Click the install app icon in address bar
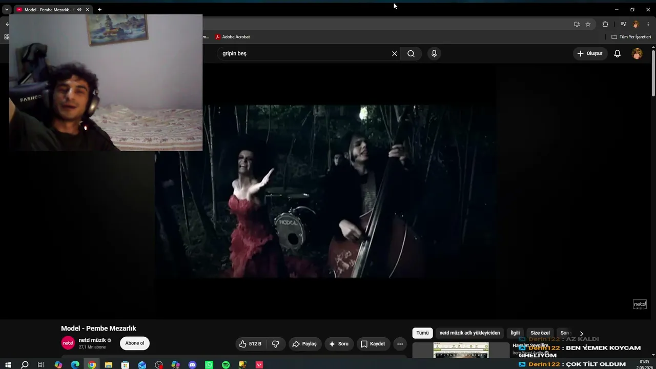This screenshot has height=369, width=656. coord(577,24)
